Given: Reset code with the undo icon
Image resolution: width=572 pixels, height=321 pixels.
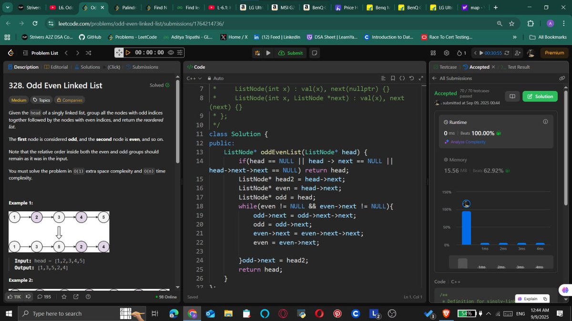Looking at the screenshot, I should coord(411,78).
